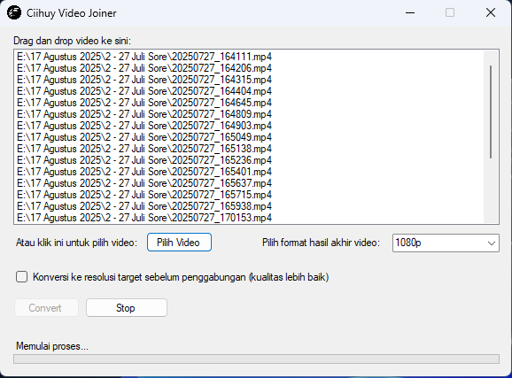Select the 20250727_165401.mp4 file path
512x378 pixels.
click(x=144, y=172)
